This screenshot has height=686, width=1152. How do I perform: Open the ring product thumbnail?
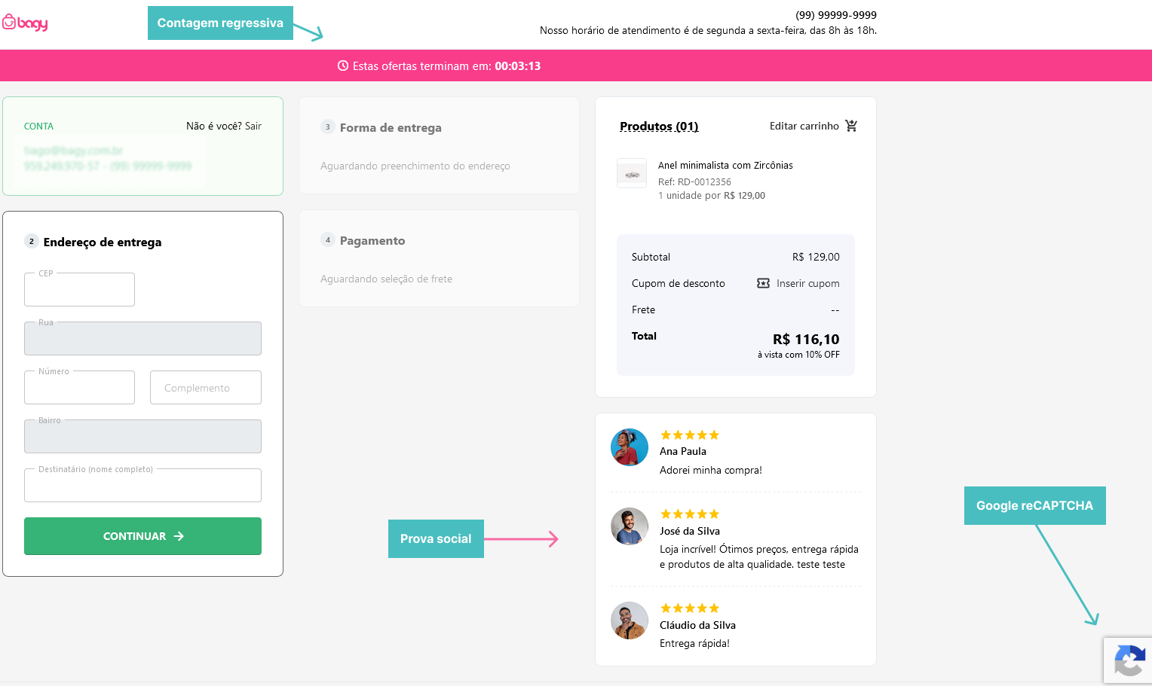coord(632,173)
